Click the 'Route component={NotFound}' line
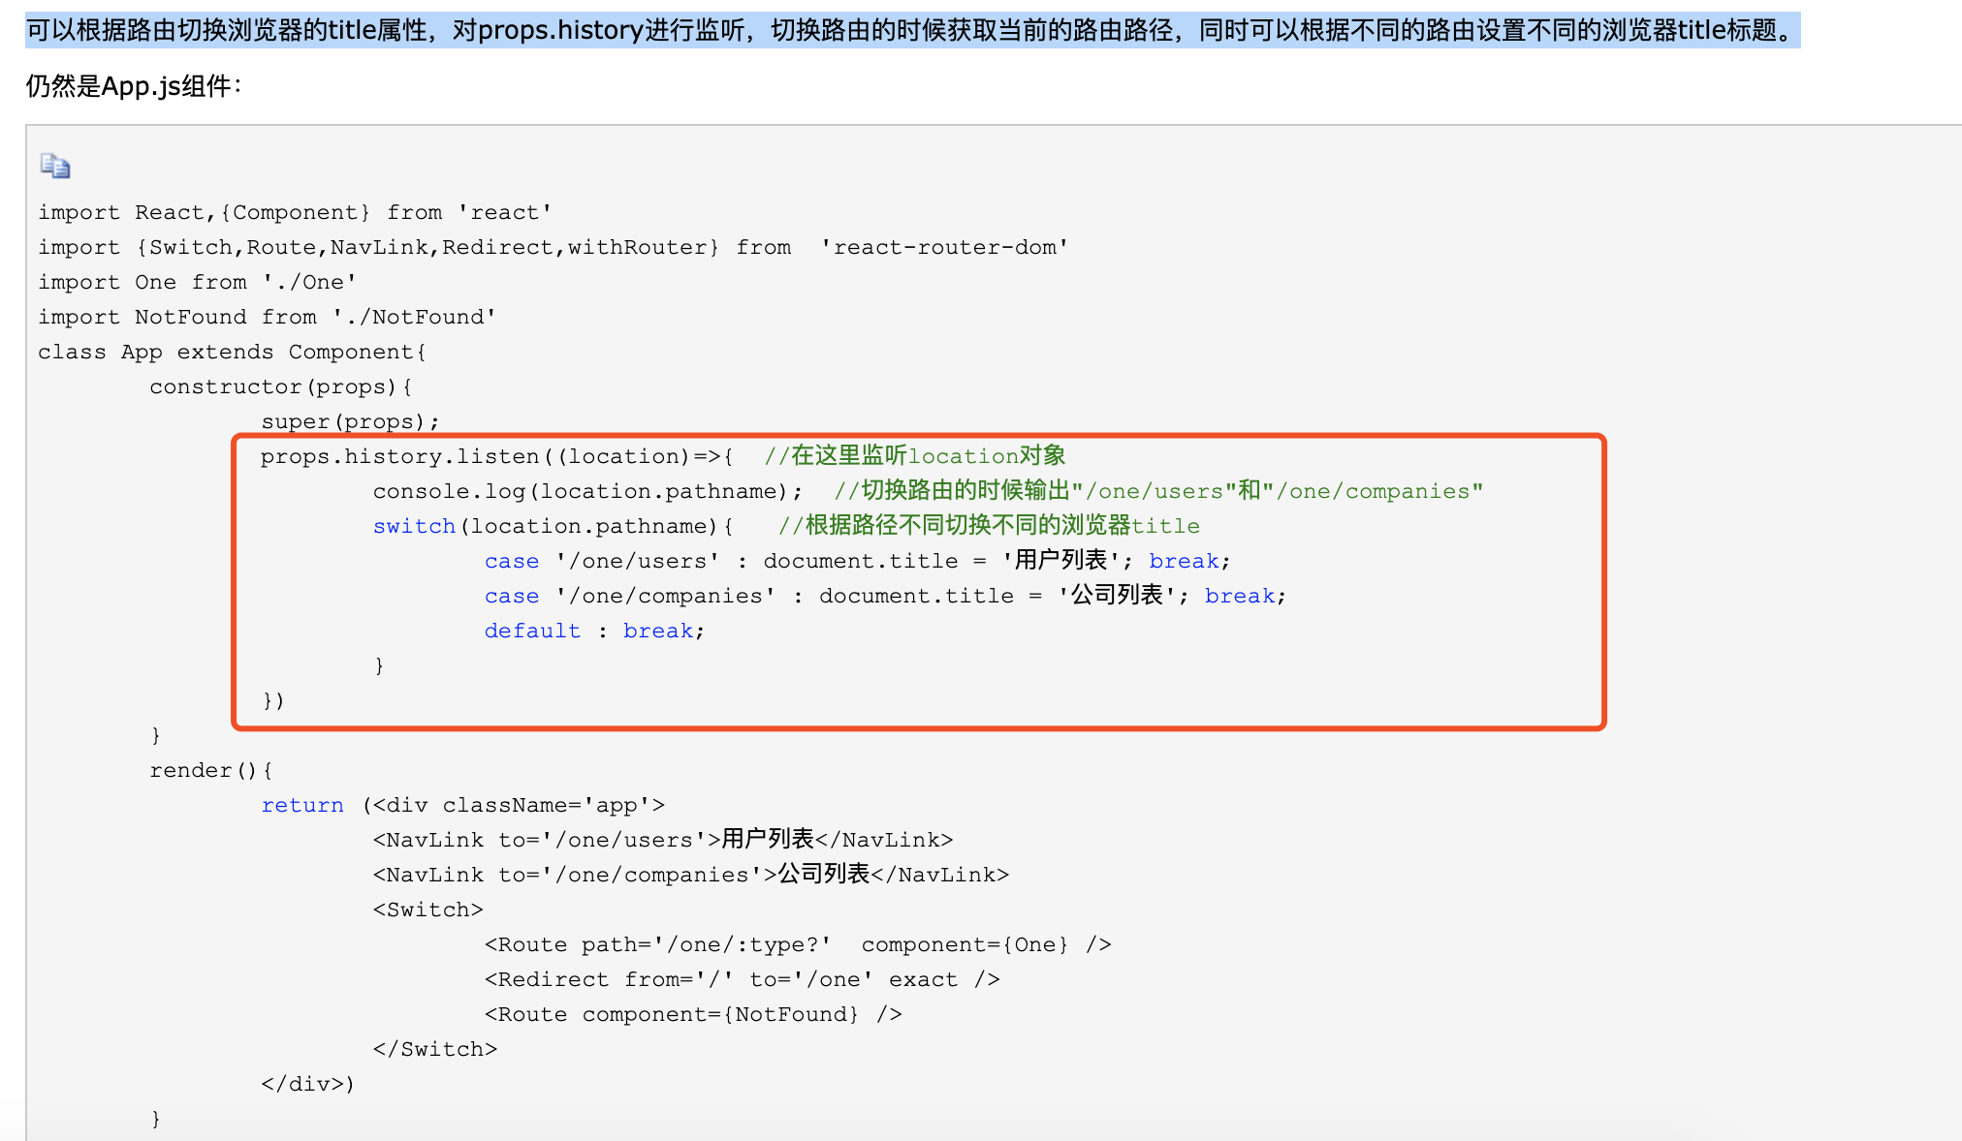 point(693,1014)
